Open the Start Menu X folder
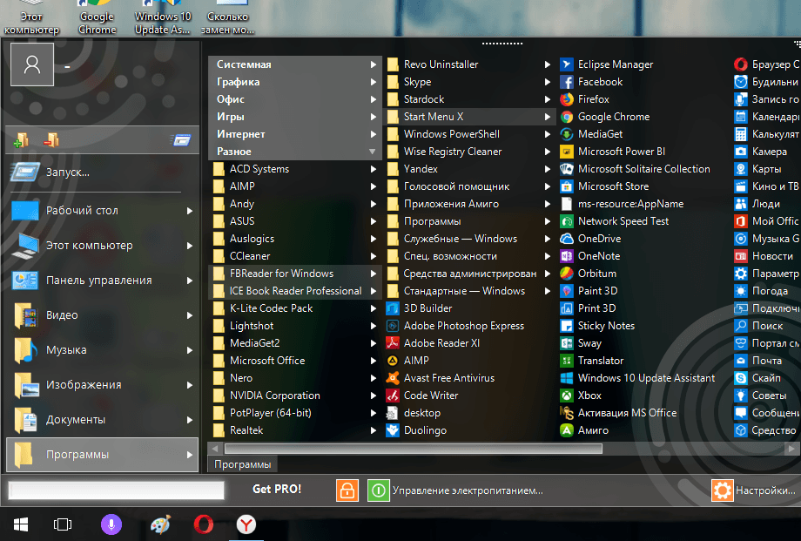This screenshot has height=541, width=801. click(x=469, y=117)
